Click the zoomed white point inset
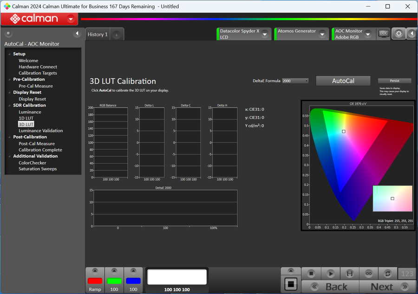Image resolution: width=418 pixels, height=294 pixels. 392,198
